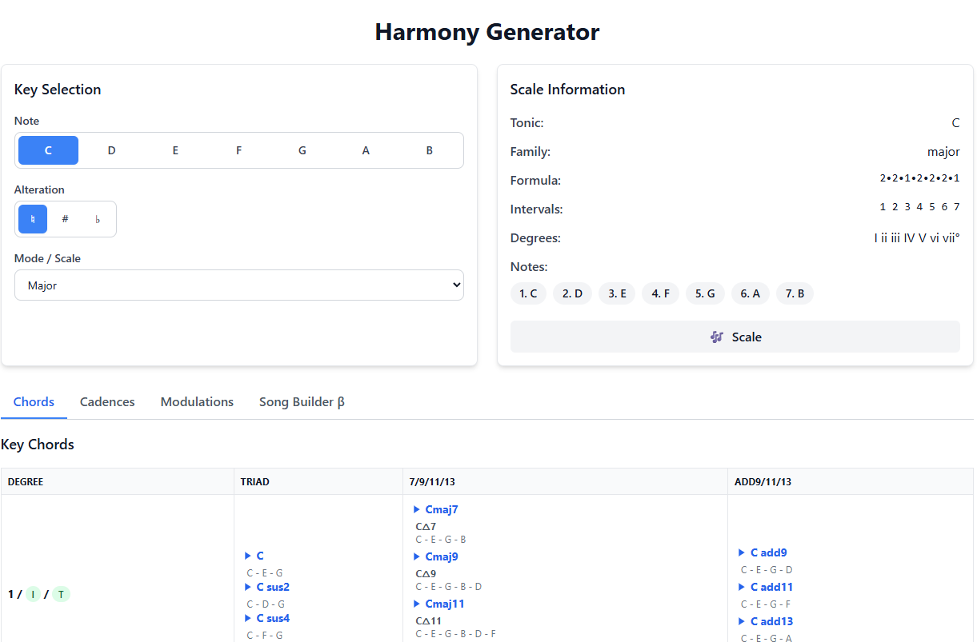This screenshot has height=642, width=977.
Task: Expand the C sus4 chord entry
Action: (272, 618)
